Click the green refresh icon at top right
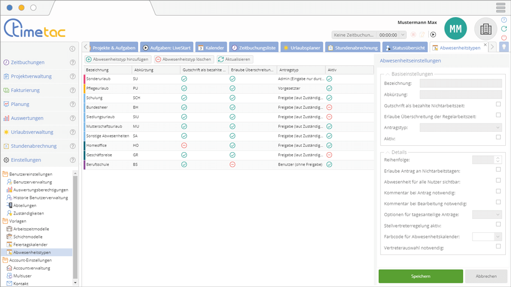 click(504, 29)
